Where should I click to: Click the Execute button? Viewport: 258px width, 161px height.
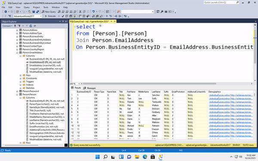pos(50,16)
